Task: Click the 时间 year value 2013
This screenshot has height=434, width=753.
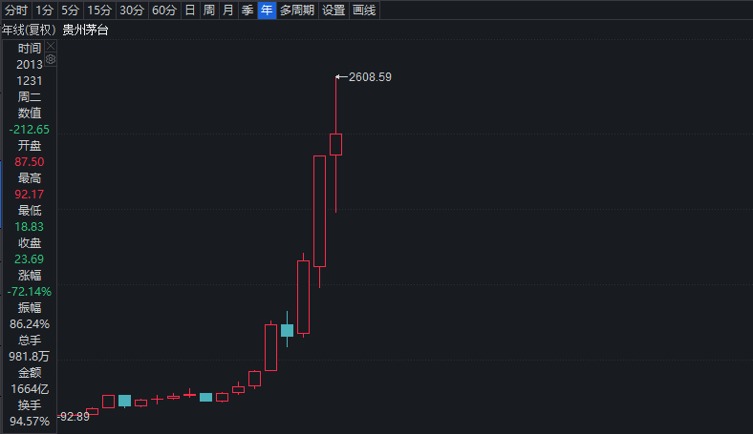Action: point(30,65)
